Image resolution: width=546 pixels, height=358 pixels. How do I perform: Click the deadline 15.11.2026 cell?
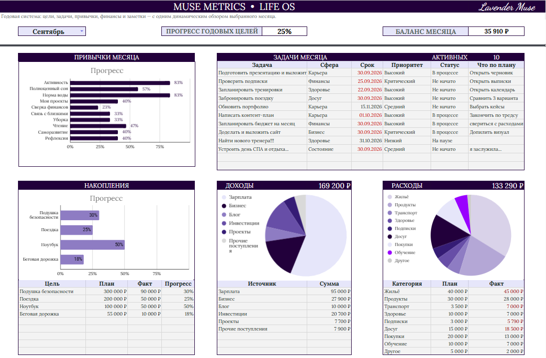tap(367, 107)
